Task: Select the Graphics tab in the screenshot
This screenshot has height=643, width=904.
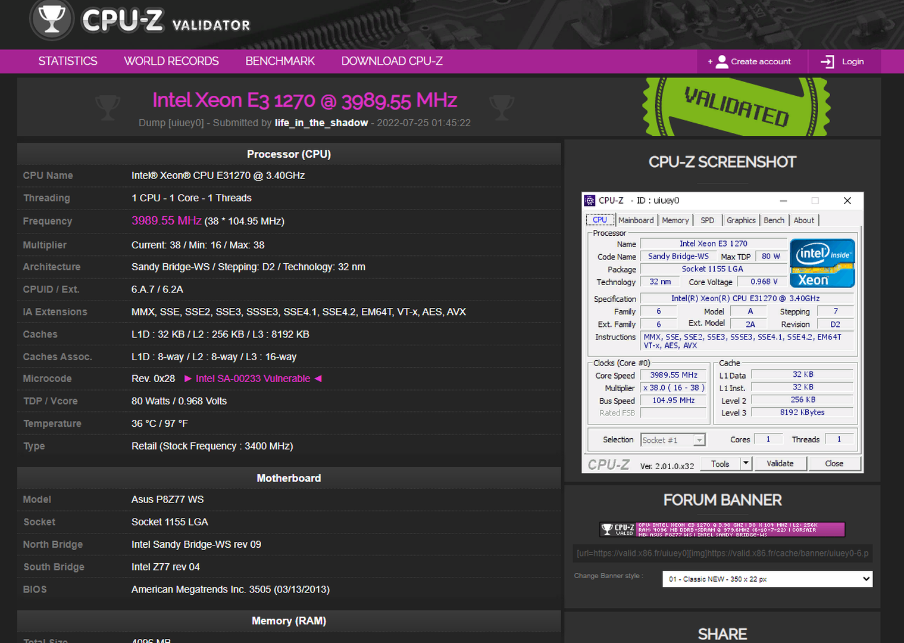Action: pyautogui.click(x=741, y=220)
